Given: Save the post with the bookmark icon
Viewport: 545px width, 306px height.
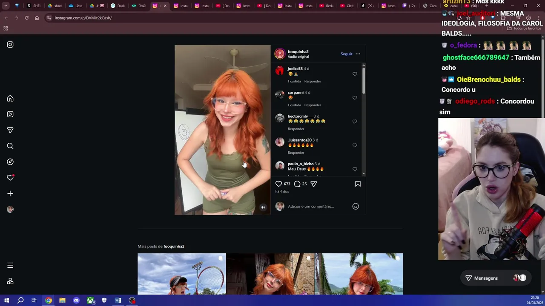Looking at the screenshot, I should coord(358,184).
